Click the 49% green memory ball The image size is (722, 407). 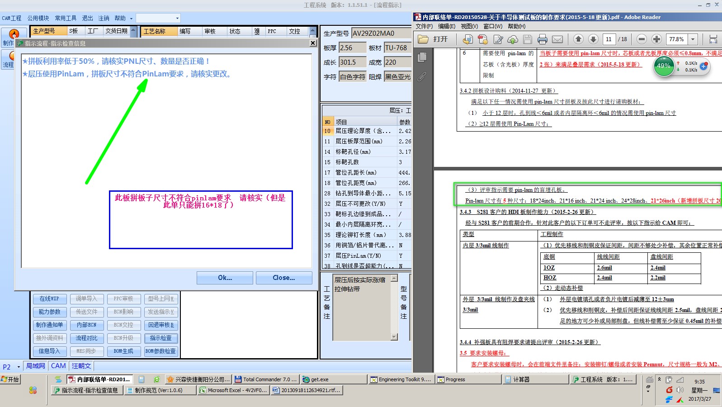pos(664,66)
